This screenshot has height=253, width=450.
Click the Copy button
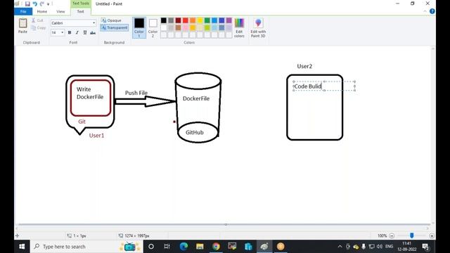click(x=38, y=28)
